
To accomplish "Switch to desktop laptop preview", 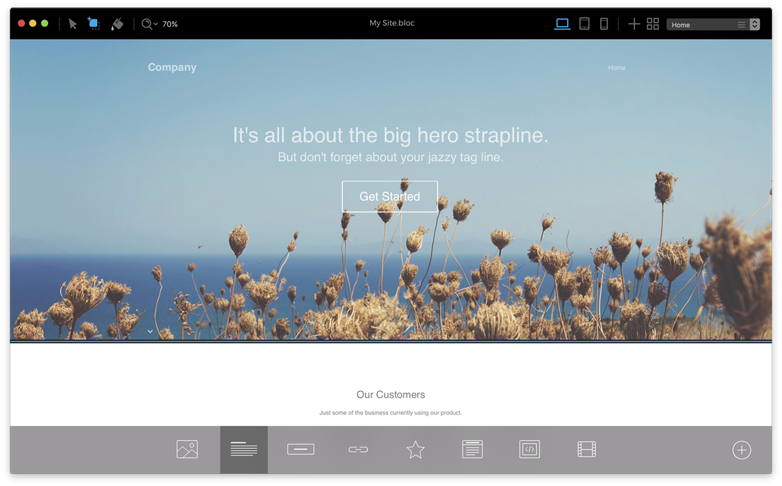I will pos(562,24).
